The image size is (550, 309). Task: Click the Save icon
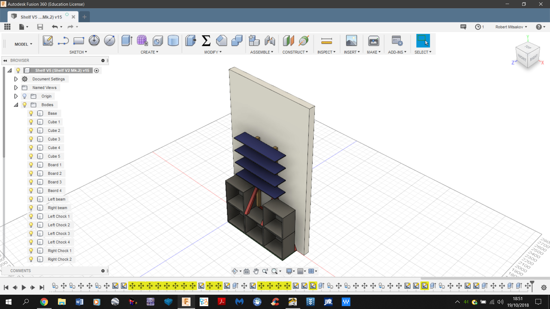40,27
